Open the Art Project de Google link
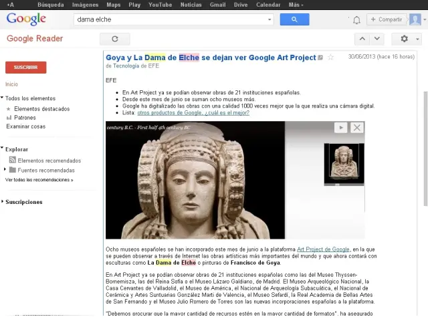428x321 pixels. 323,249
